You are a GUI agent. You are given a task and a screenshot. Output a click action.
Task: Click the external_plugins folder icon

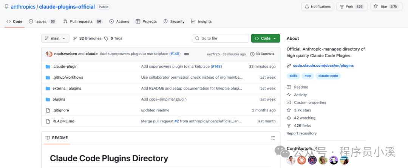tap(48, 89)
